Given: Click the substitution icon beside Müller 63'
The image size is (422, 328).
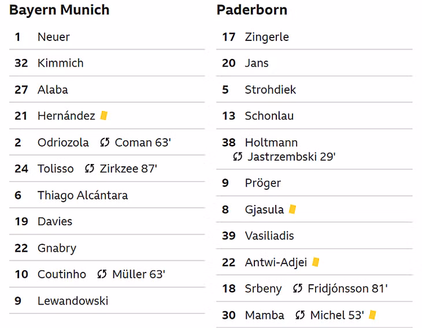Looking at the screenshot, I should click(102, 274).
